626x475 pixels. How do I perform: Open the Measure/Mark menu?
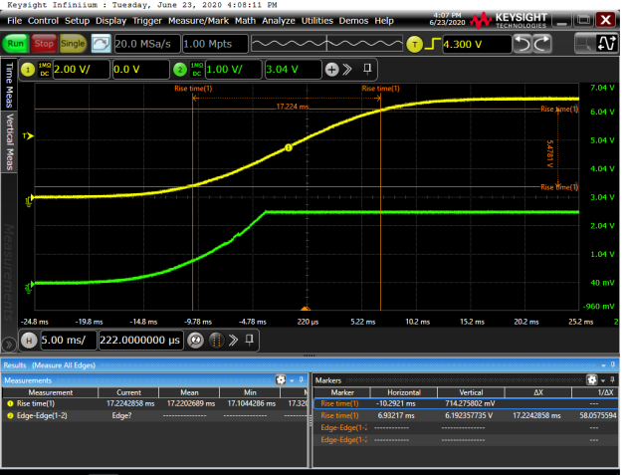(x=202, y=20)
